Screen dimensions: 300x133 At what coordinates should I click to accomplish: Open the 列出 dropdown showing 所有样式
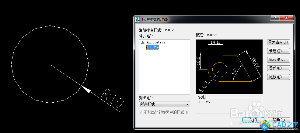(164, 104)
